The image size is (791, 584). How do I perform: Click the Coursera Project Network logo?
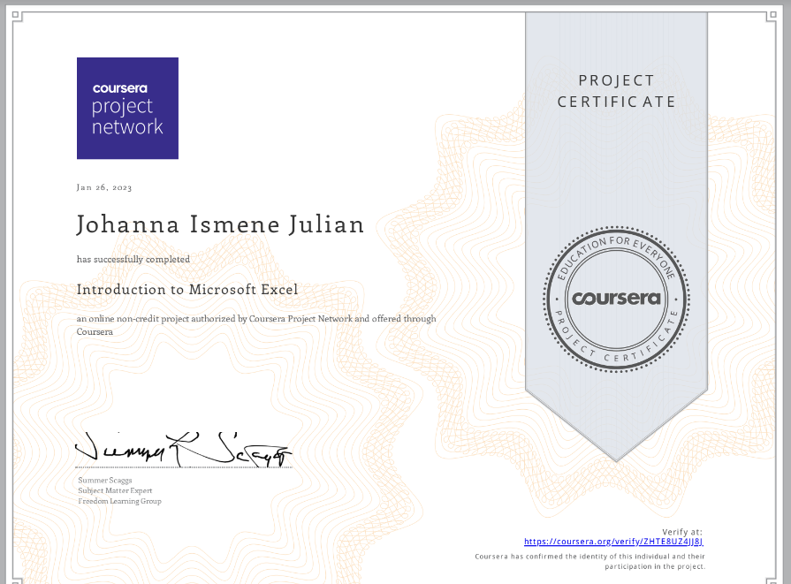tap(127, 108)
